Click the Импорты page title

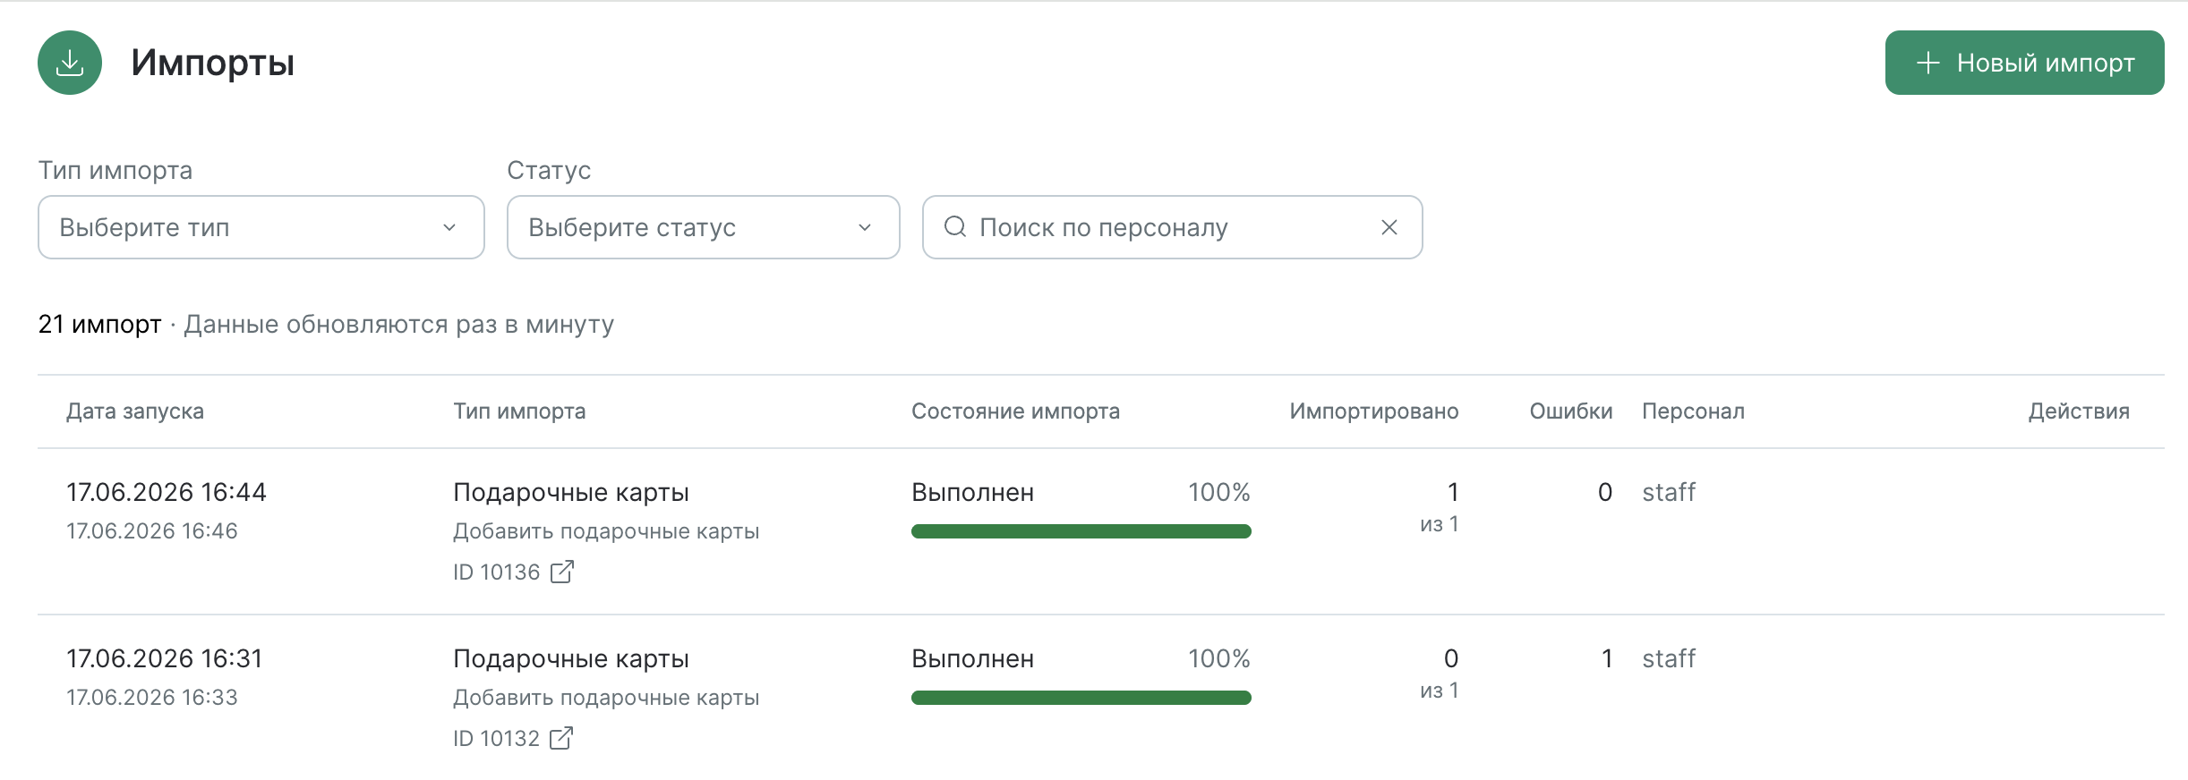(213, 63)
